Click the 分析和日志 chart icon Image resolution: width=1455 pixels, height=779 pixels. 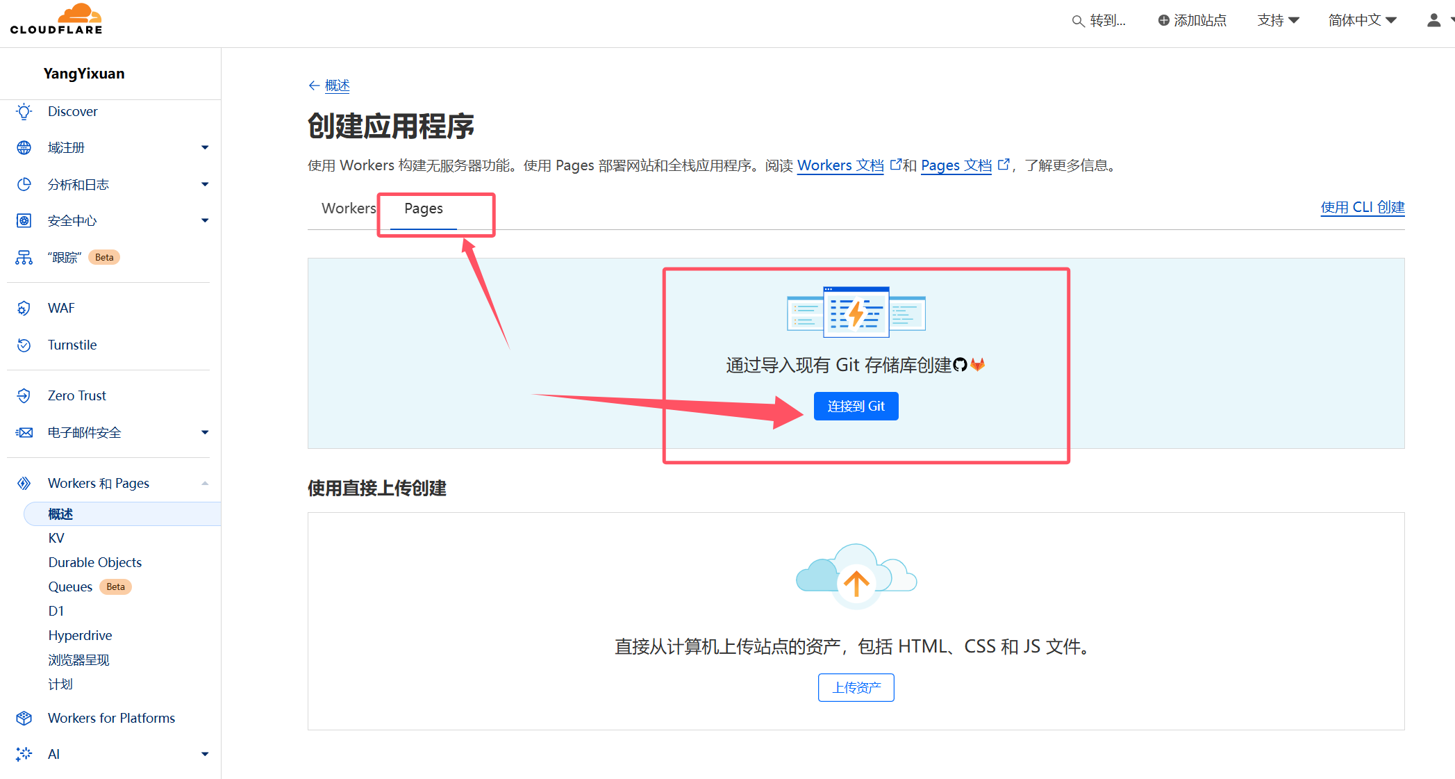pyautogui.click(x=24, y=184)
